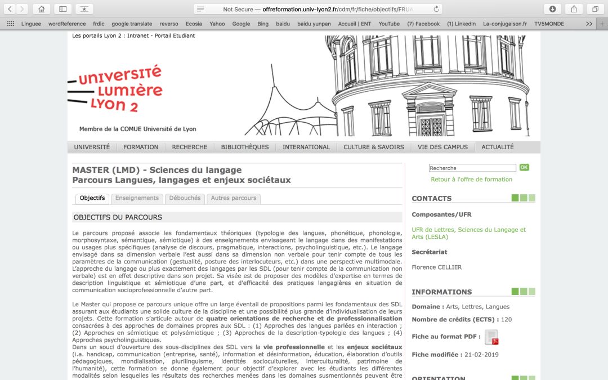Switch to the Débouchés tab

[185, 198]
